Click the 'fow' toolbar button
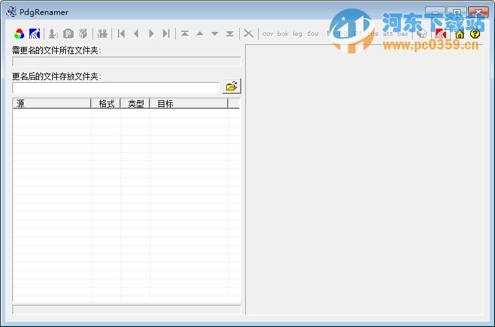Viewport: 495px width, 327px height. pos(313,33)
